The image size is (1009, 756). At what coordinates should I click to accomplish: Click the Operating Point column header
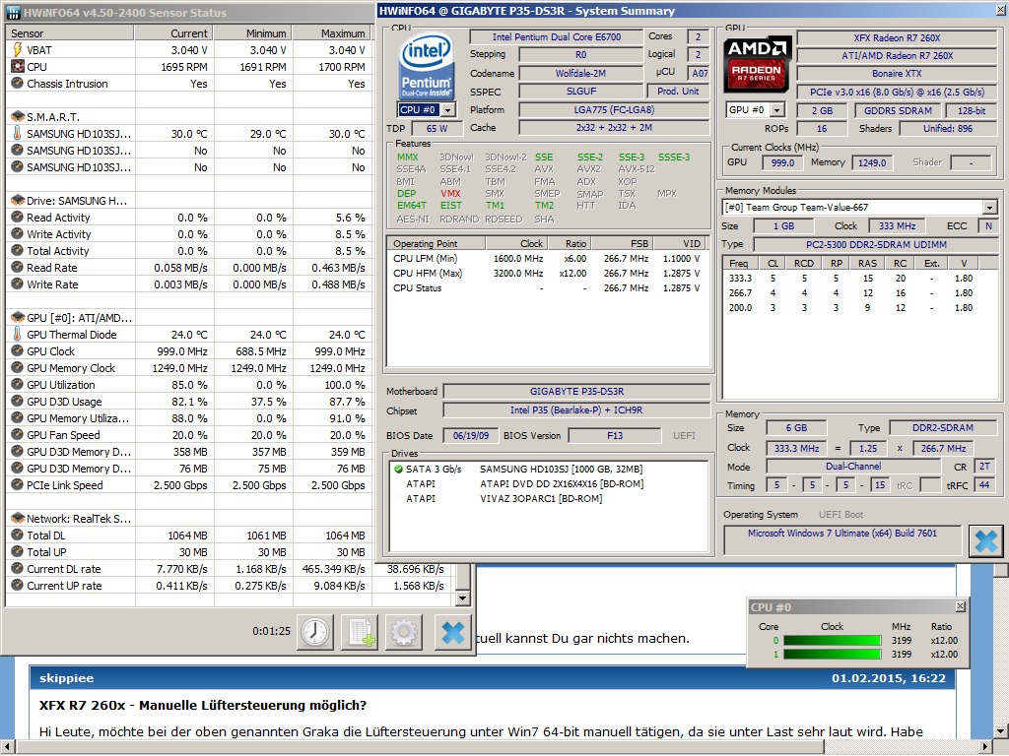(437, 244)
